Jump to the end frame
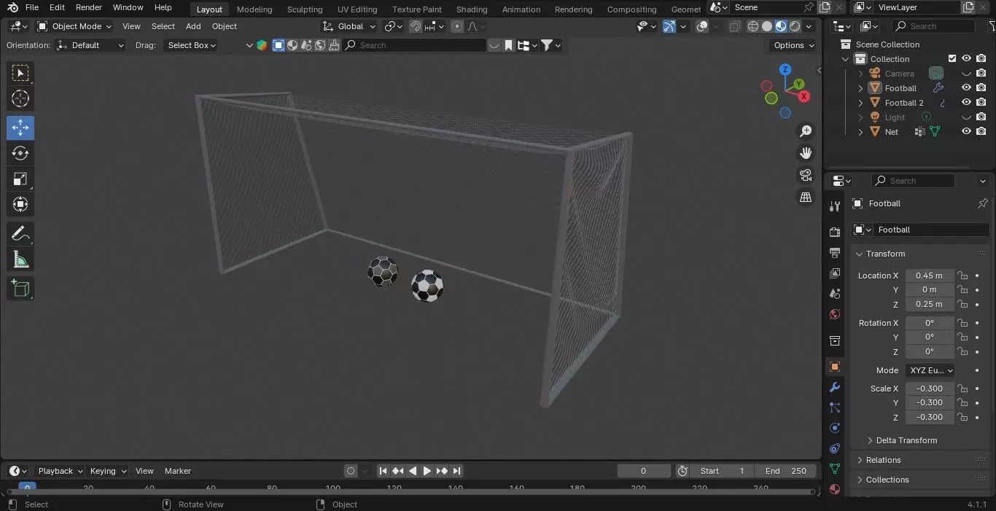This screenshot has width=996, height=511. click(x=456, y=471)
